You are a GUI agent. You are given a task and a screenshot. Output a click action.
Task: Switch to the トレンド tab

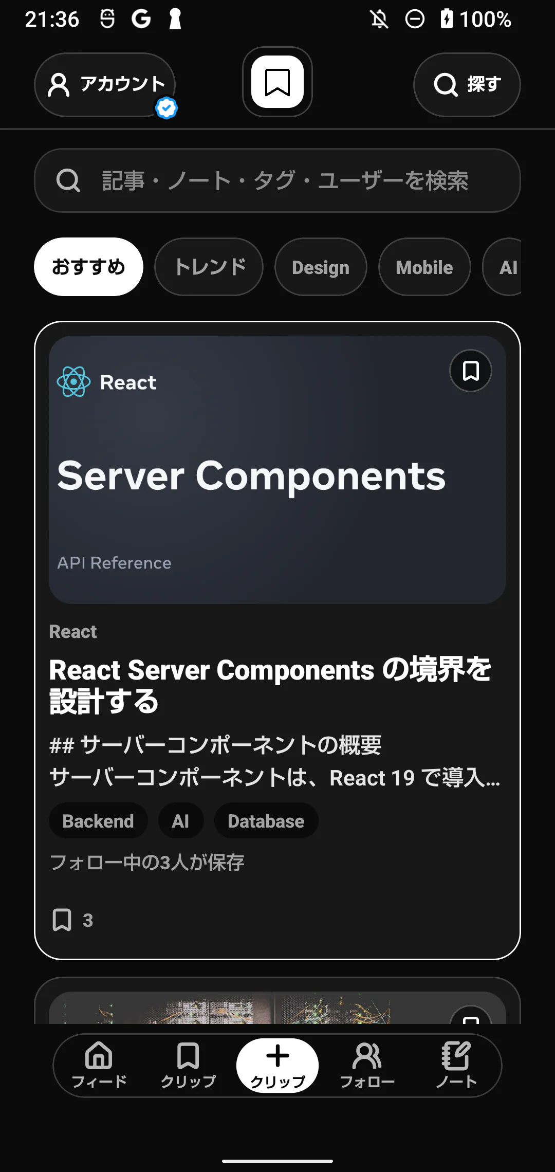click(209, 267)
